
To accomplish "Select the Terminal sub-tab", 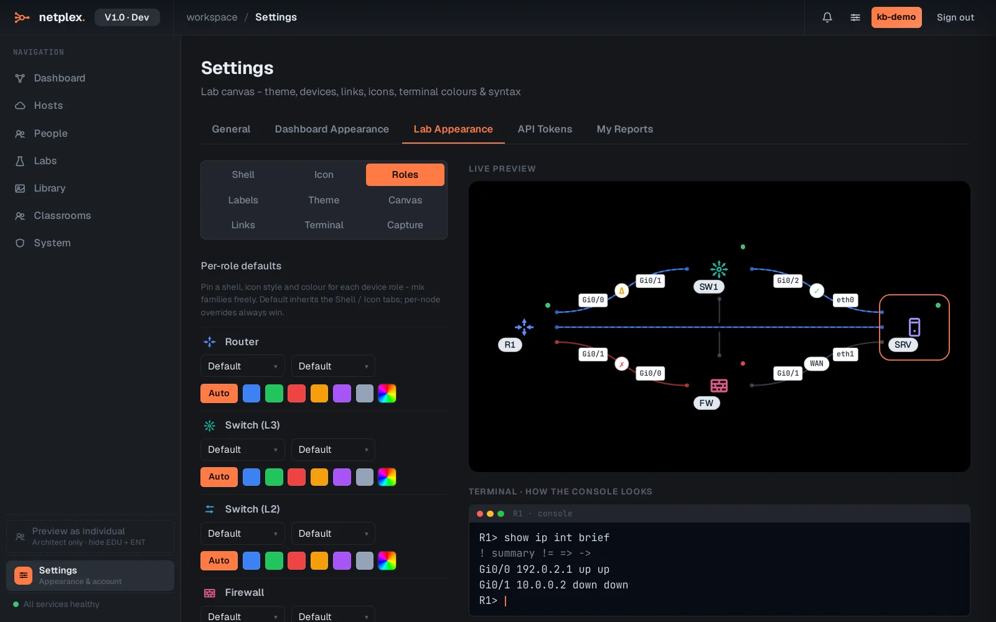I will [x=324, y=225].
